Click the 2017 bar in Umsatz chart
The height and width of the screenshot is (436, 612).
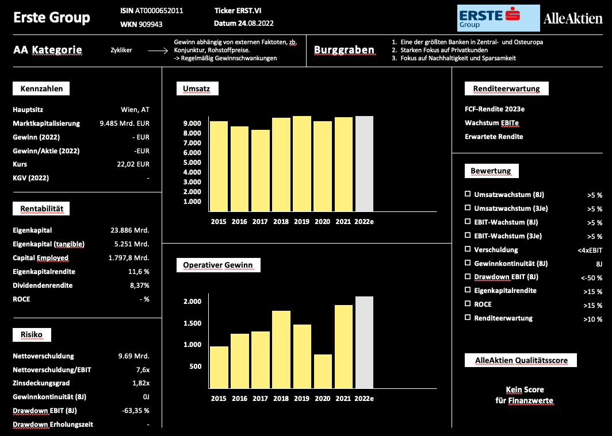point(261,171)
